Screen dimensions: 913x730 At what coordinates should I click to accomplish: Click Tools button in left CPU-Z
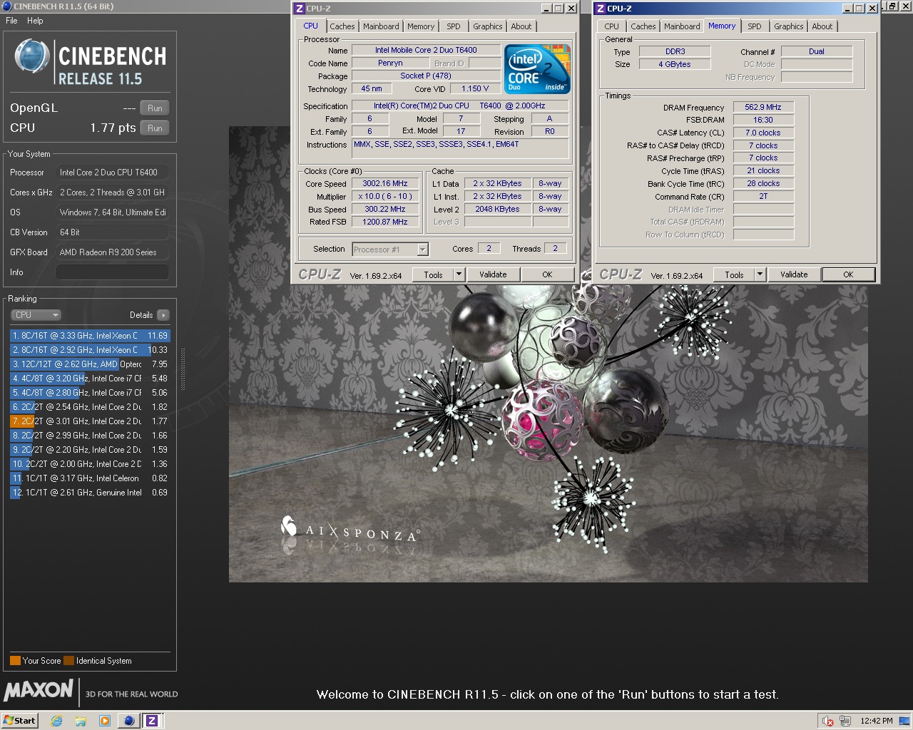tap(434, 274)
